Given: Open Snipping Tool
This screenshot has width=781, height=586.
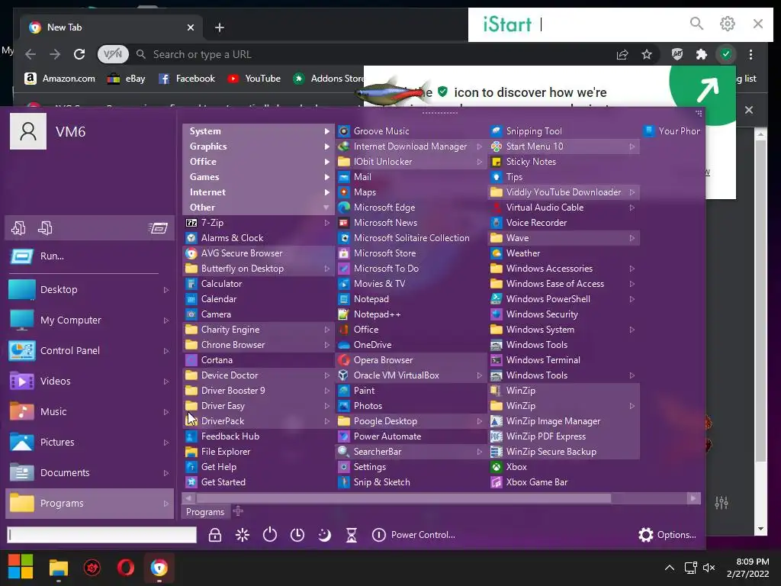Looking at the screenshot, I should [564, 131].
